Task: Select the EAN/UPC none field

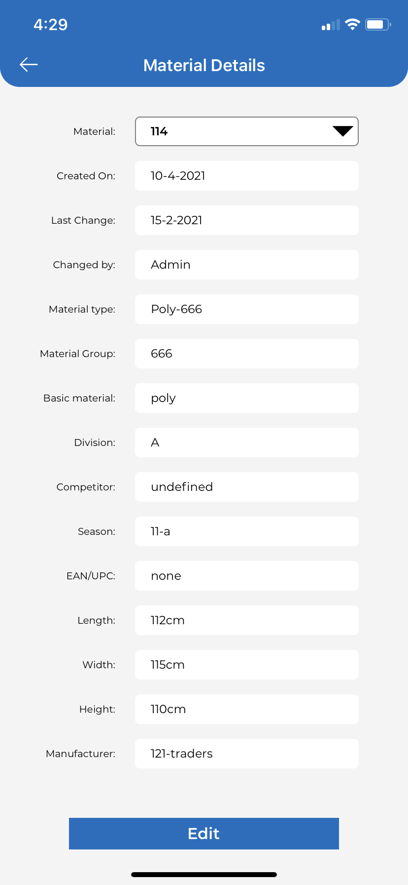Action: click(x=247, y=576)
